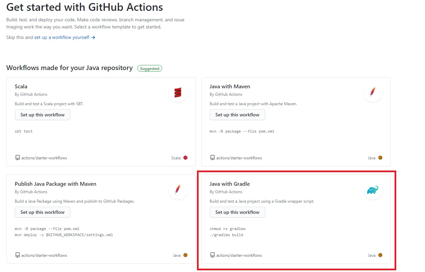The width and height of the screenshot is (425, 272).
Task: Click 'Build and test a Scala project' description
Action: (49, 104)
